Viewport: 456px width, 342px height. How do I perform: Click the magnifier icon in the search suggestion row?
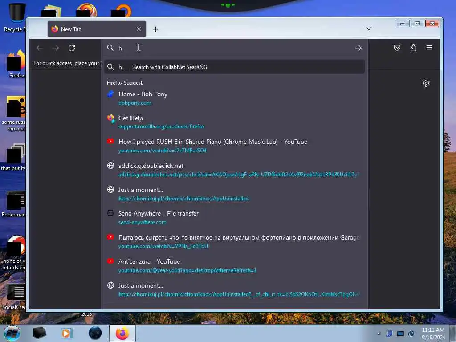110,67
